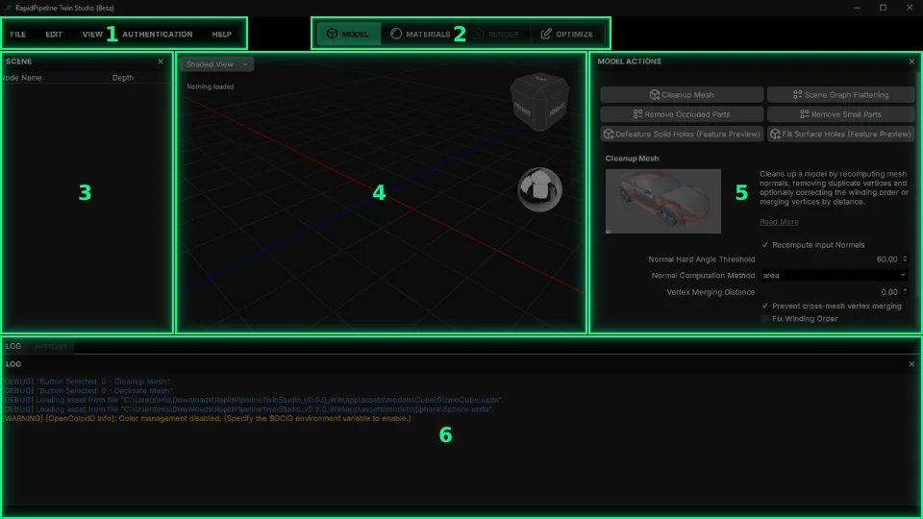The image size is (923, 519).
Task: Click the Remove Occluded Parts button icon
Action: [637, 114]
